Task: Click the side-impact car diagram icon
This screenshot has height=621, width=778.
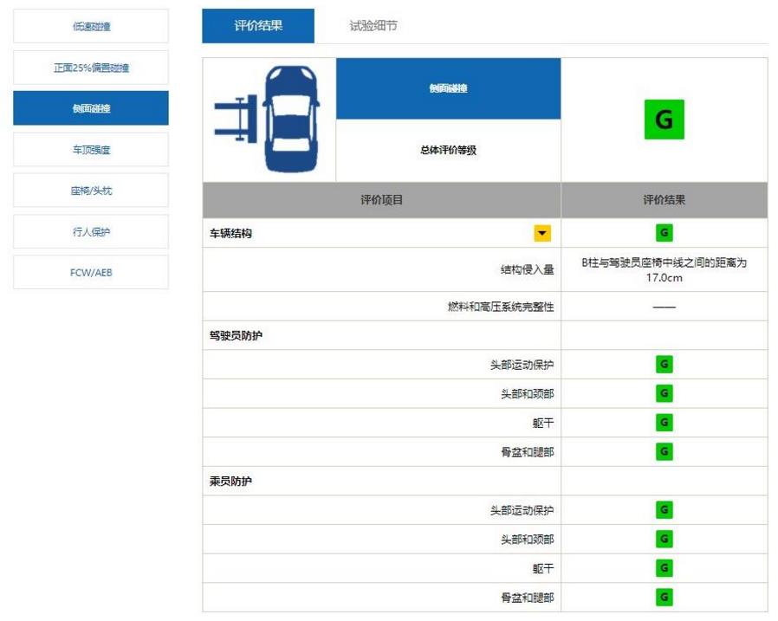Action: click(x=269, y=120)
